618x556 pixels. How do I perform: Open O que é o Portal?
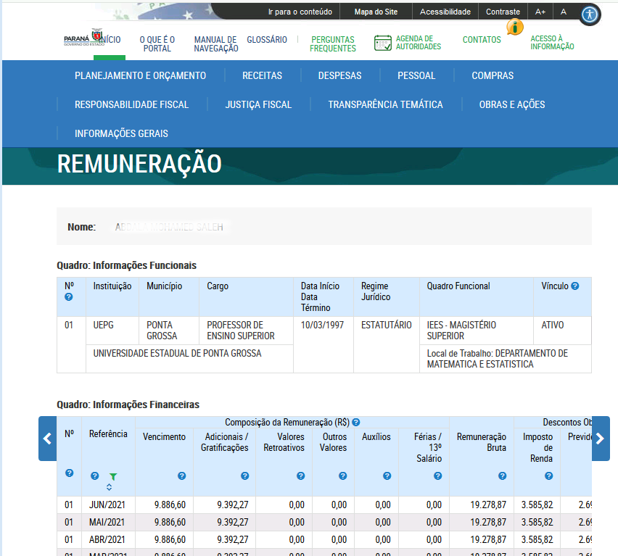pos(157,44)
